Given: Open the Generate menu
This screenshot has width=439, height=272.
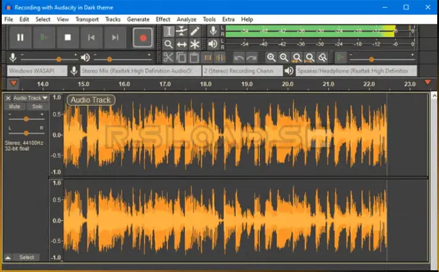Looking at the screenshot, I should (139, 19).
